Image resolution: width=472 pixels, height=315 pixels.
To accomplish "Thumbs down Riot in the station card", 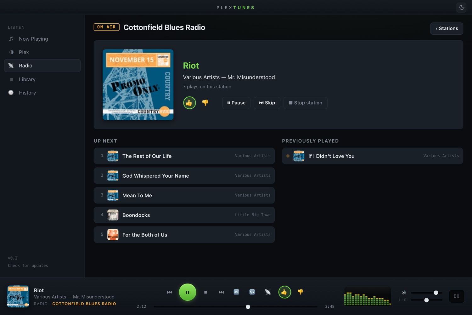I will point(205,103).
